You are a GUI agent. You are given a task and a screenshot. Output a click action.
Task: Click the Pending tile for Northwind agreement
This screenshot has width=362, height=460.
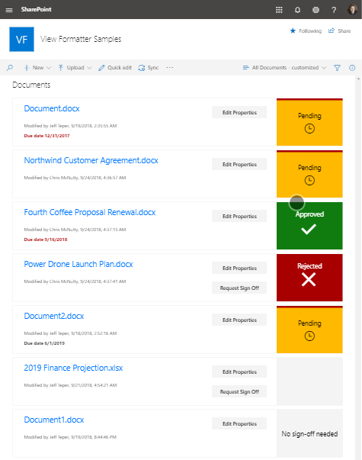(309, 174)
